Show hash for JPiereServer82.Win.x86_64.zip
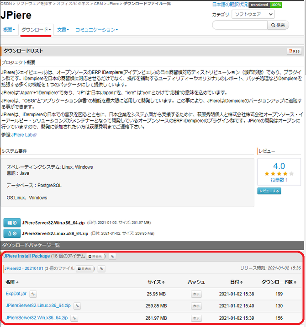Screen dimensions: 306x327 (x=196, y=318)
